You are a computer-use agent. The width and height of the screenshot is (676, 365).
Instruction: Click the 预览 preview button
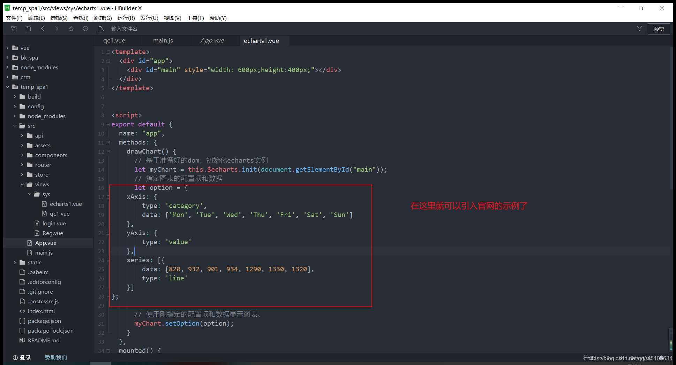659,29
